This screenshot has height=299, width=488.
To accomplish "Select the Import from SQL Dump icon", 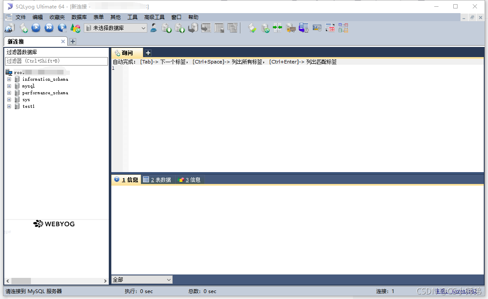I will (x=179, y=28).
